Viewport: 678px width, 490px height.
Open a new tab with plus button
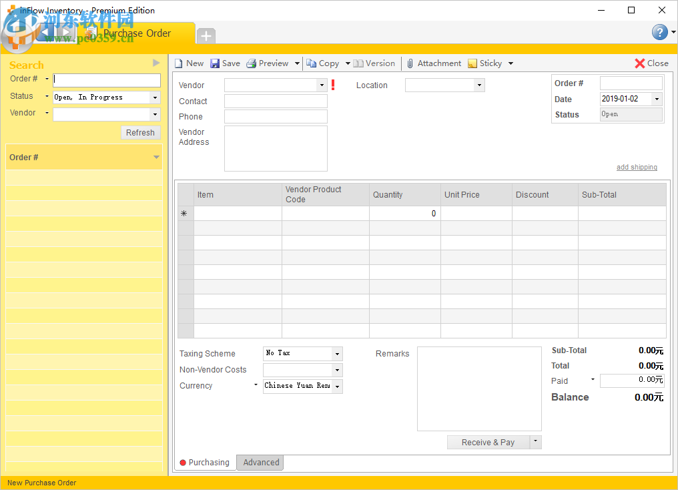(x=206, y=35)
